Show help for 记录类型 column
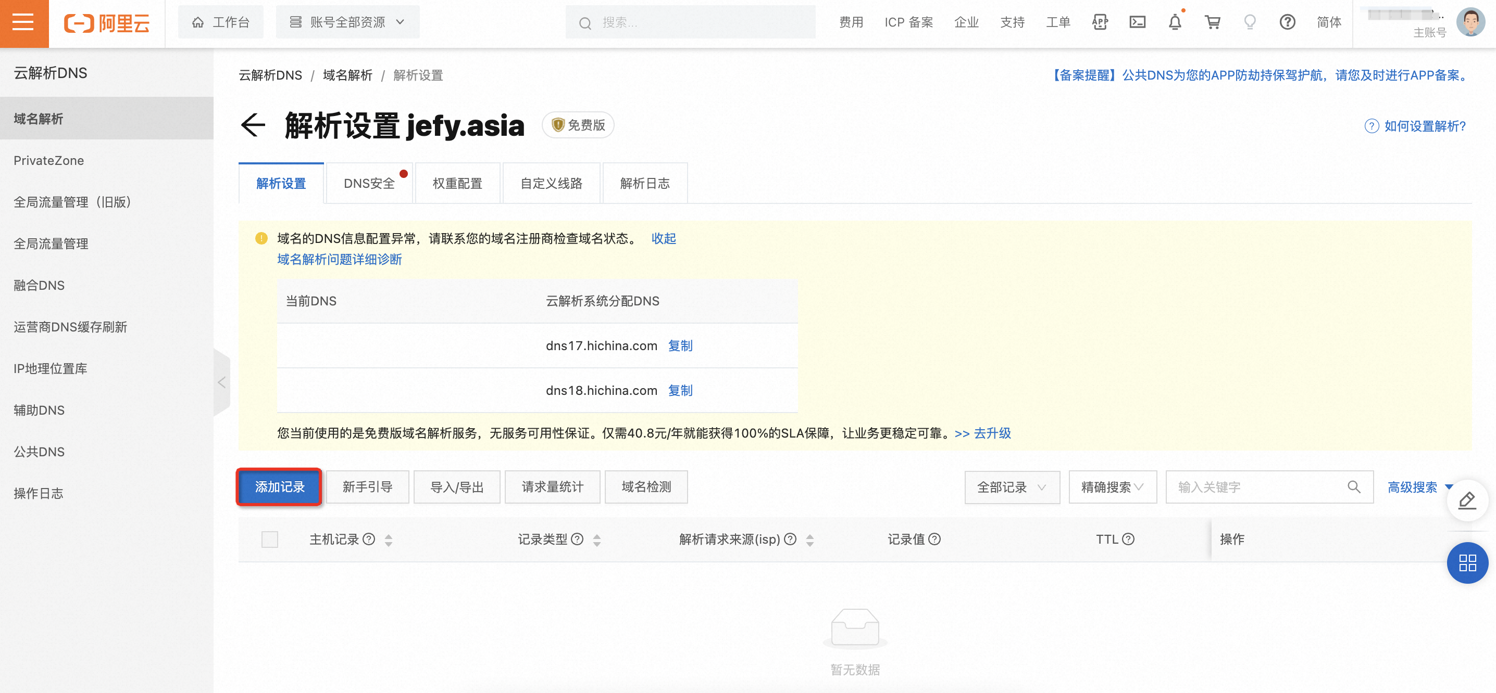The height and width of the screenshot is (693, 1496). pos(577,540)
